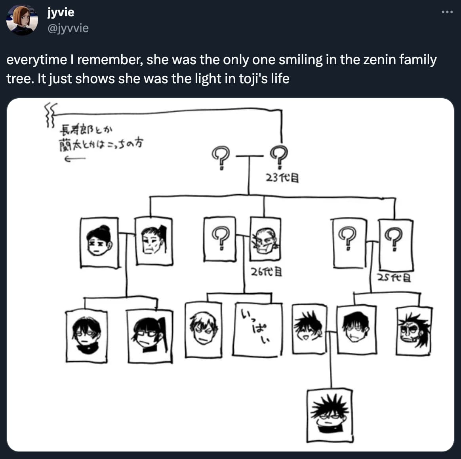Click the tweet text about the zenin family
This screenshot has width=461, height=459.
[222, 69]
